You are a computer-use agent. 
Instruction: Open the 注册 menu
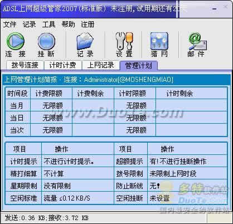(x=88, y=25)
